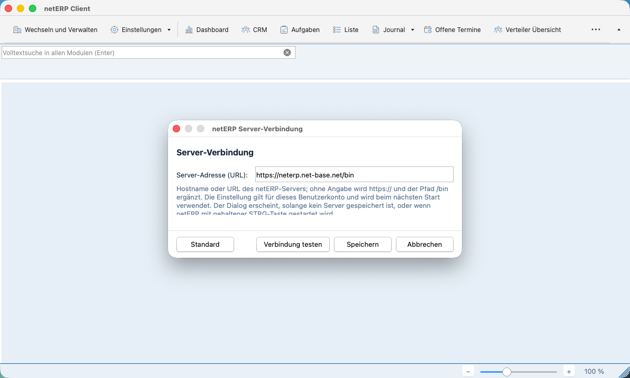Open the Offene Termine calendar icon
The height and width of the screenshot is (378, 630).
(428, 30)
